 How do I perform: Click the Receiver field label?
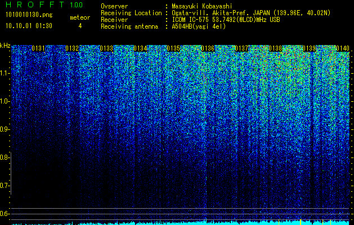point(114,20)
